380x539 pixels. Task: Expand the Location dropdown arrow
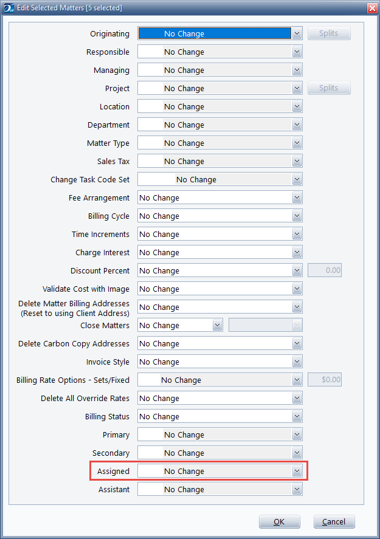click(x=297, y=106)
